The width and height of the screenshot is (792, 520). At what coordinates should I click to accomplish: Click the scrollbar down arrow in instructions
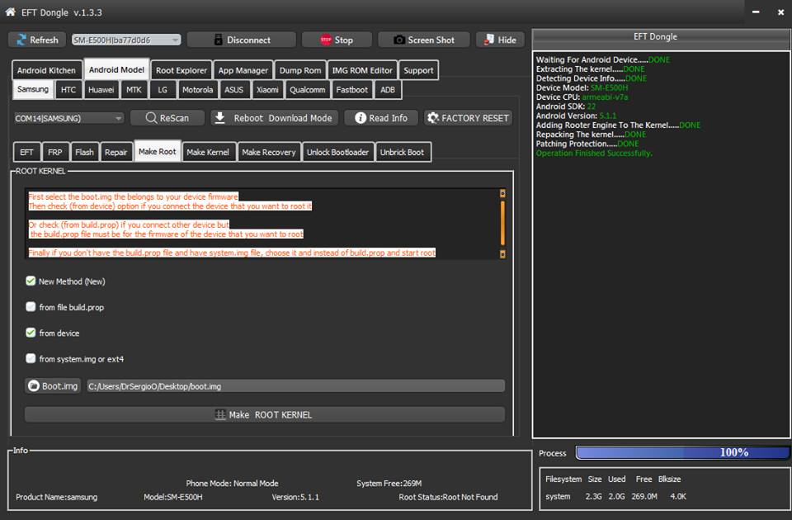[502, 253]
